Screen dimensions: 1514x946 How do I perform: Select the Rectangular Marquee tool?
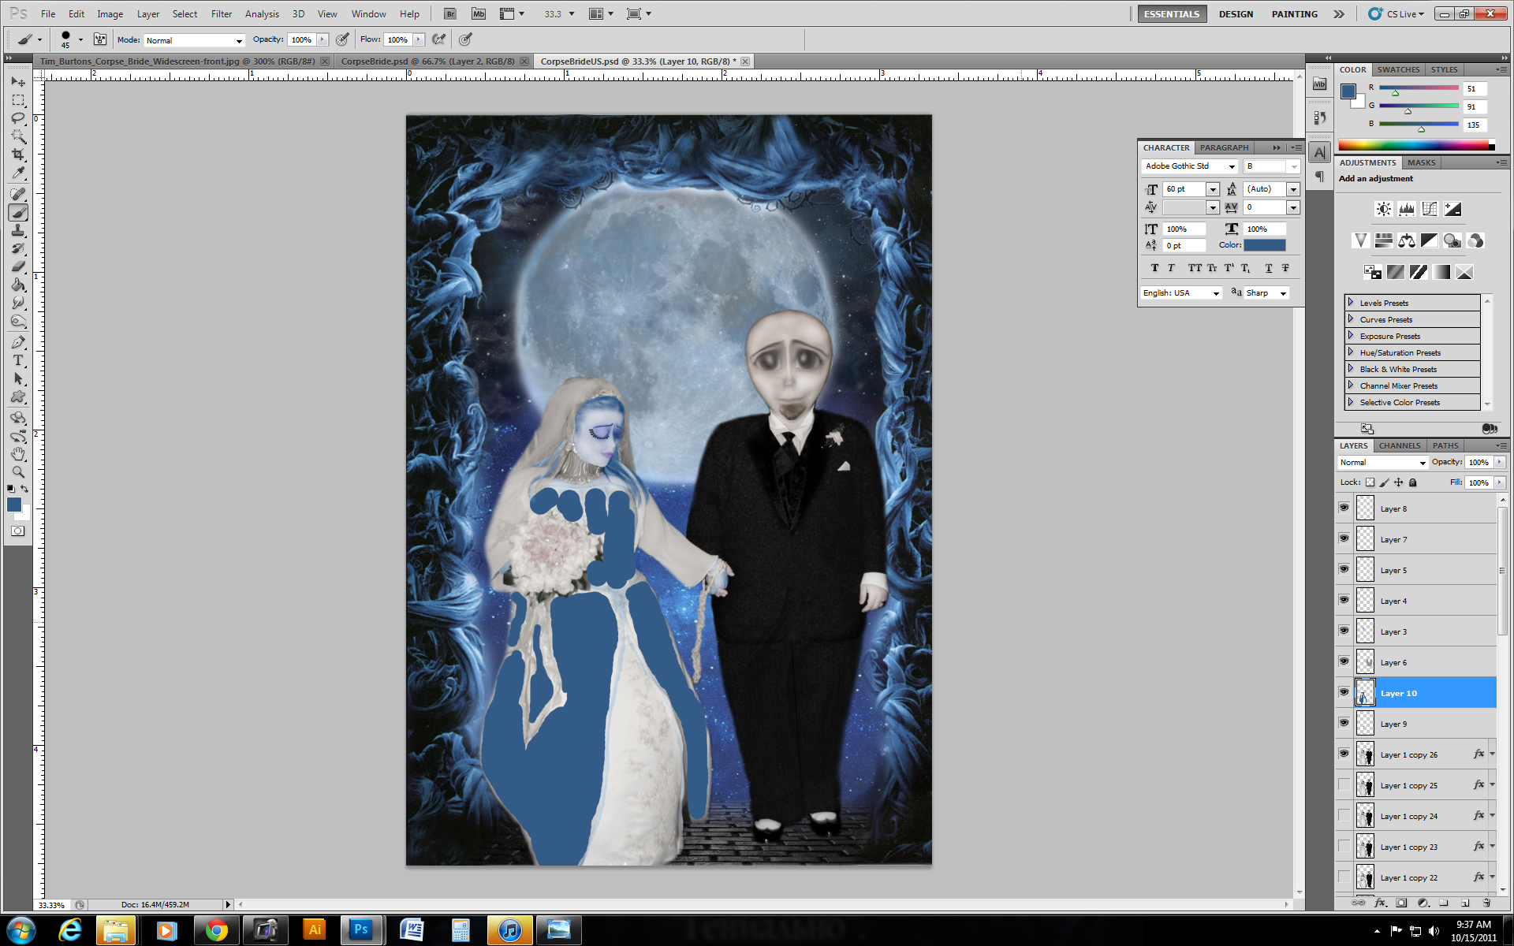click(18, 100)
